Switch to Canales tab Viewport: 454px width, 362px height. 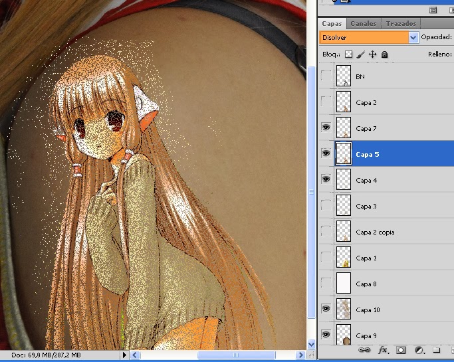click(x=364, y=24)
